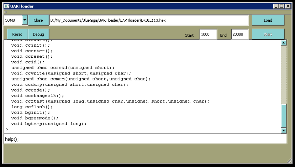Click the line 'void ccreset();'
This screenshot has width=295, height=167.
tap(32, 57)
